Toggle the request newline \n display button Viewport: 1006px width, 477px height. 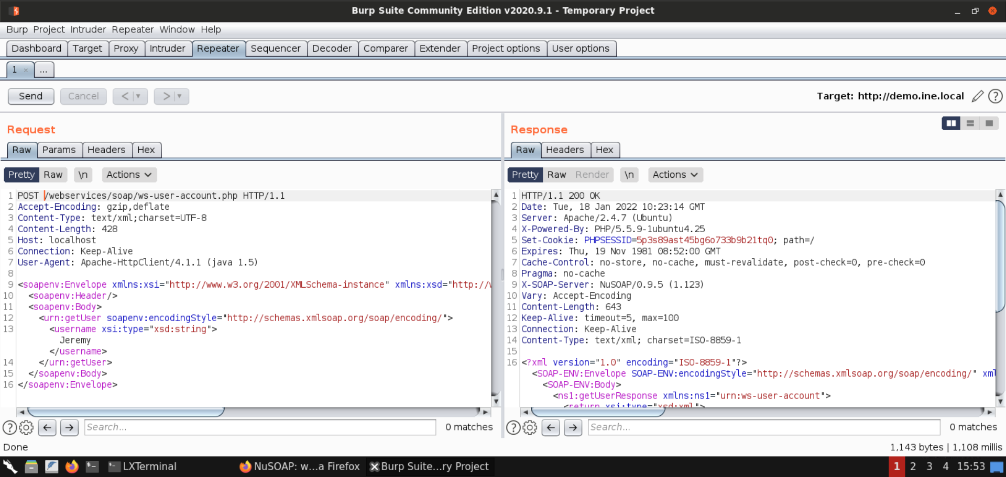[83, 175]
